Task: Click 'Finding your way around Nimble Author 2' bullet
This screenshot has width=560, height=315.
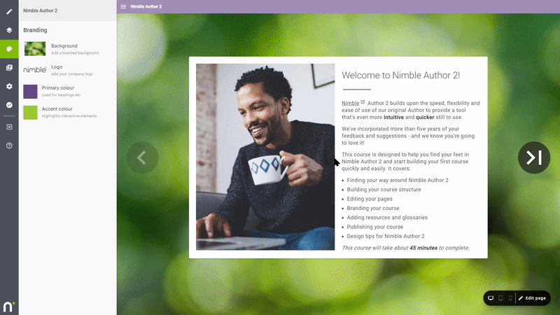Action: coord(398,180)
